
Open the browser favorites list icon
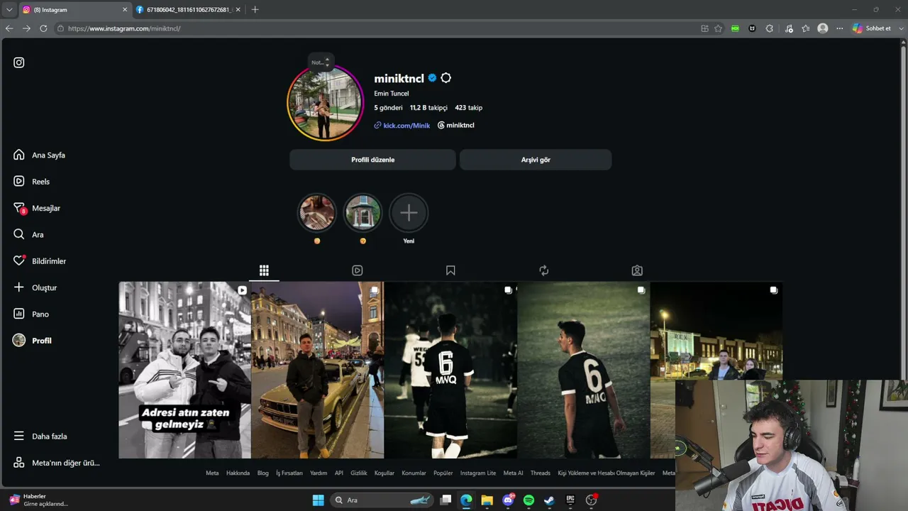pyautogui.click(x=806, y=28)
